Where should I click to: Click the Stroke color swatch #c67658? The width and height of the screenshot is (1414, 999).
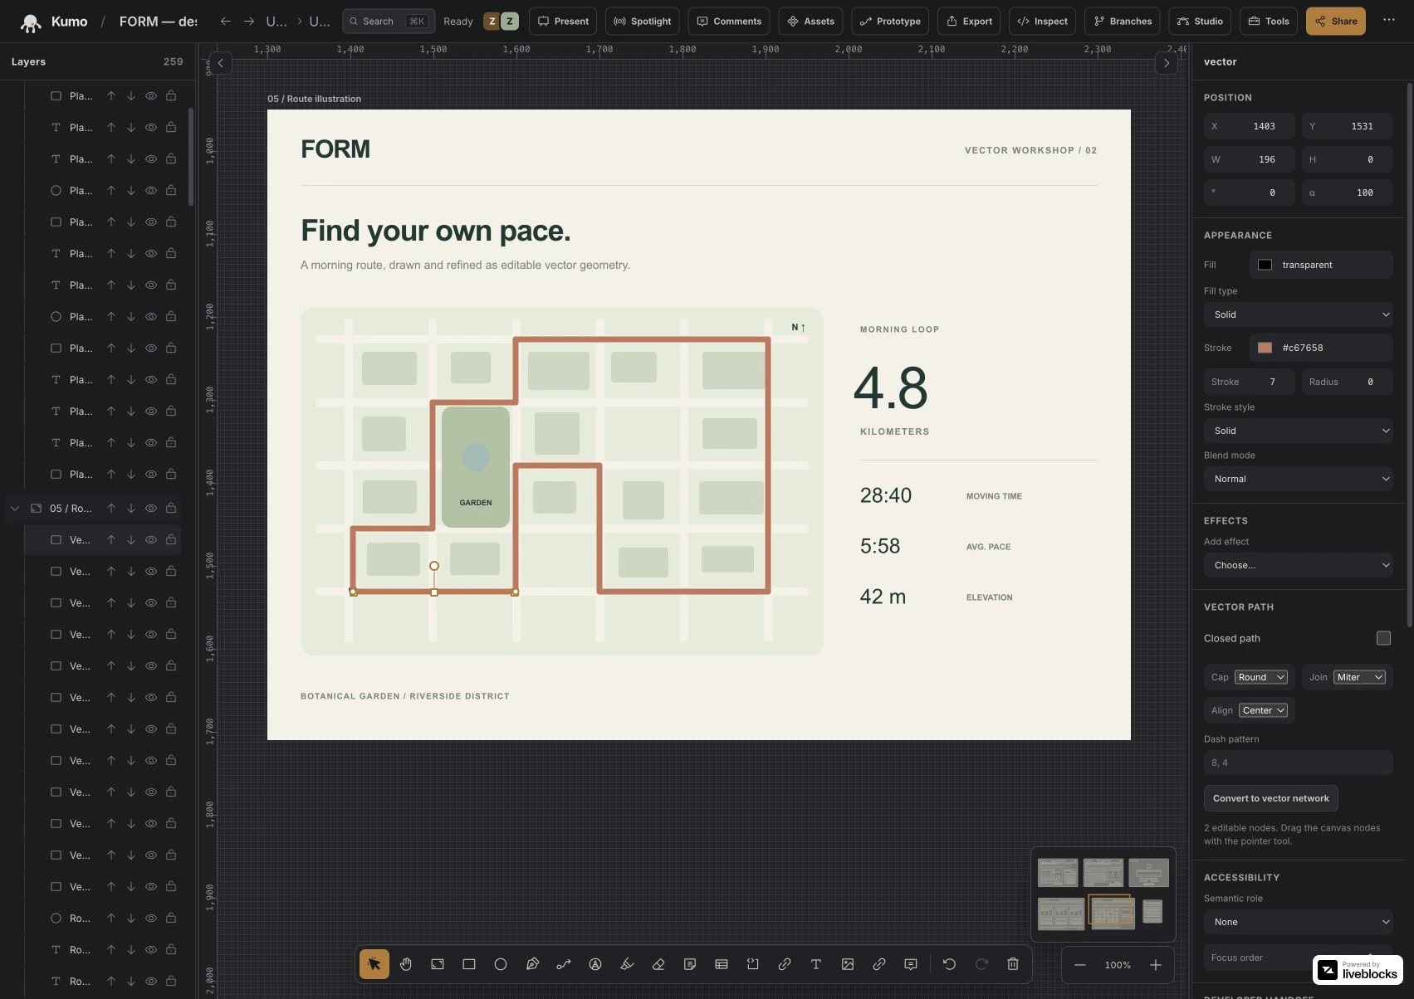coord(1265,348)
